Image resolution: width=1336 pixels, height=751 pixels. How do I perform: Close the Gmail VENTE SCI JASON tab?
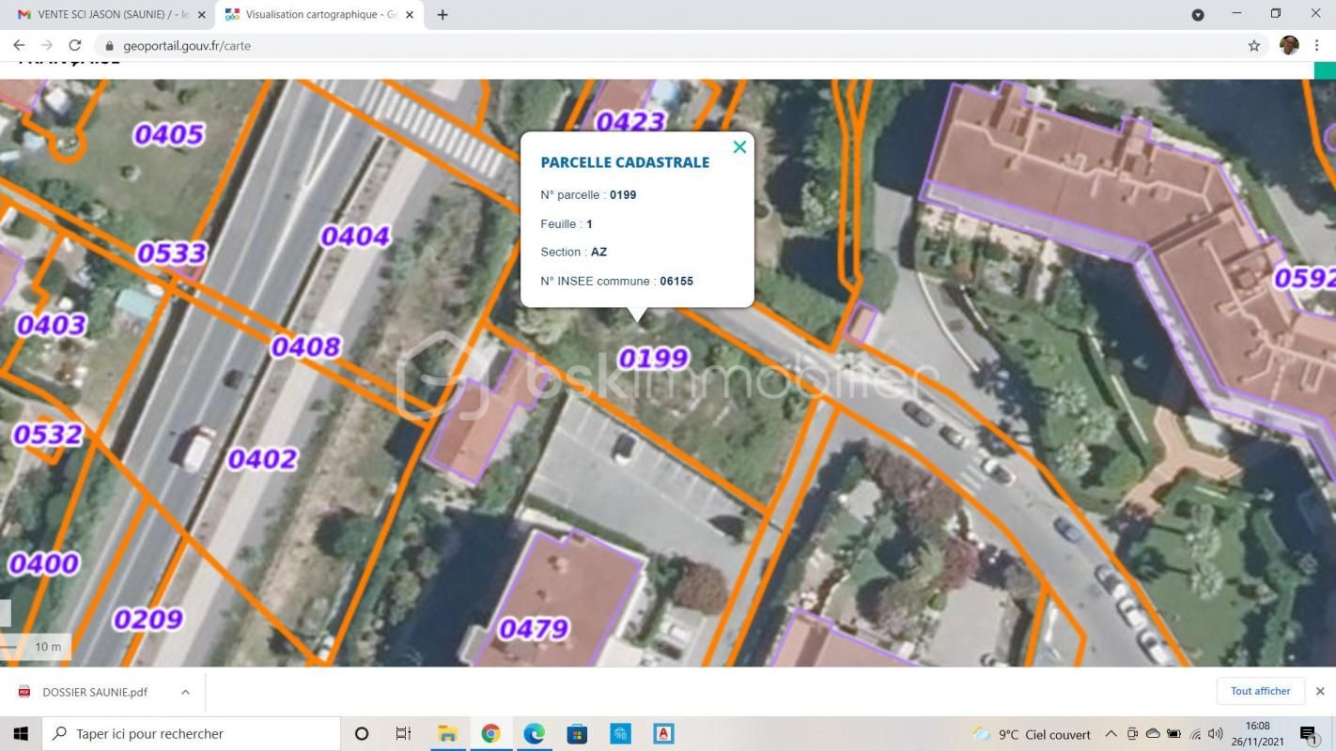point(201,15)
